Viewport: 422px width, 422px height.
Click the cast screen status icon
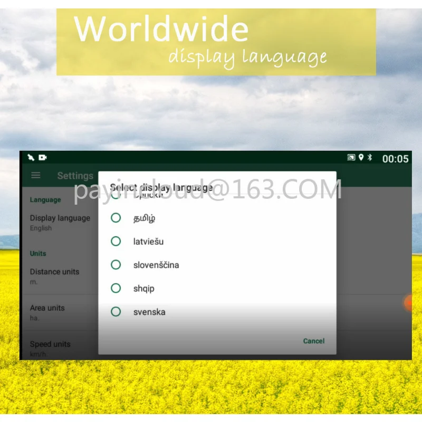click(x=351, y=157)
